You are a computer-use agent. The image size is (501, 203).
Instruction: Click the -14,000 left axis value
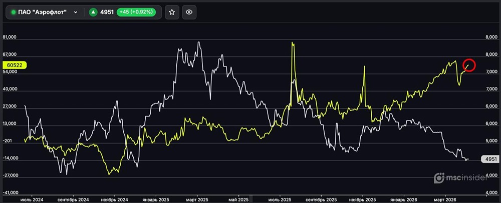(10, 158)
